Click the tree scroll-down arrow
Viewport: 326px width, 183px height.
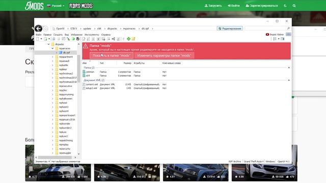(x=78, y=154)
